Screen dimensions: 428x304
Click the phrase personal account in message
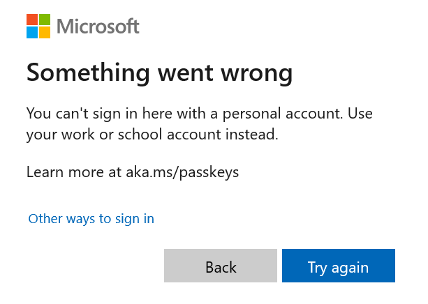tap(282, 114)
